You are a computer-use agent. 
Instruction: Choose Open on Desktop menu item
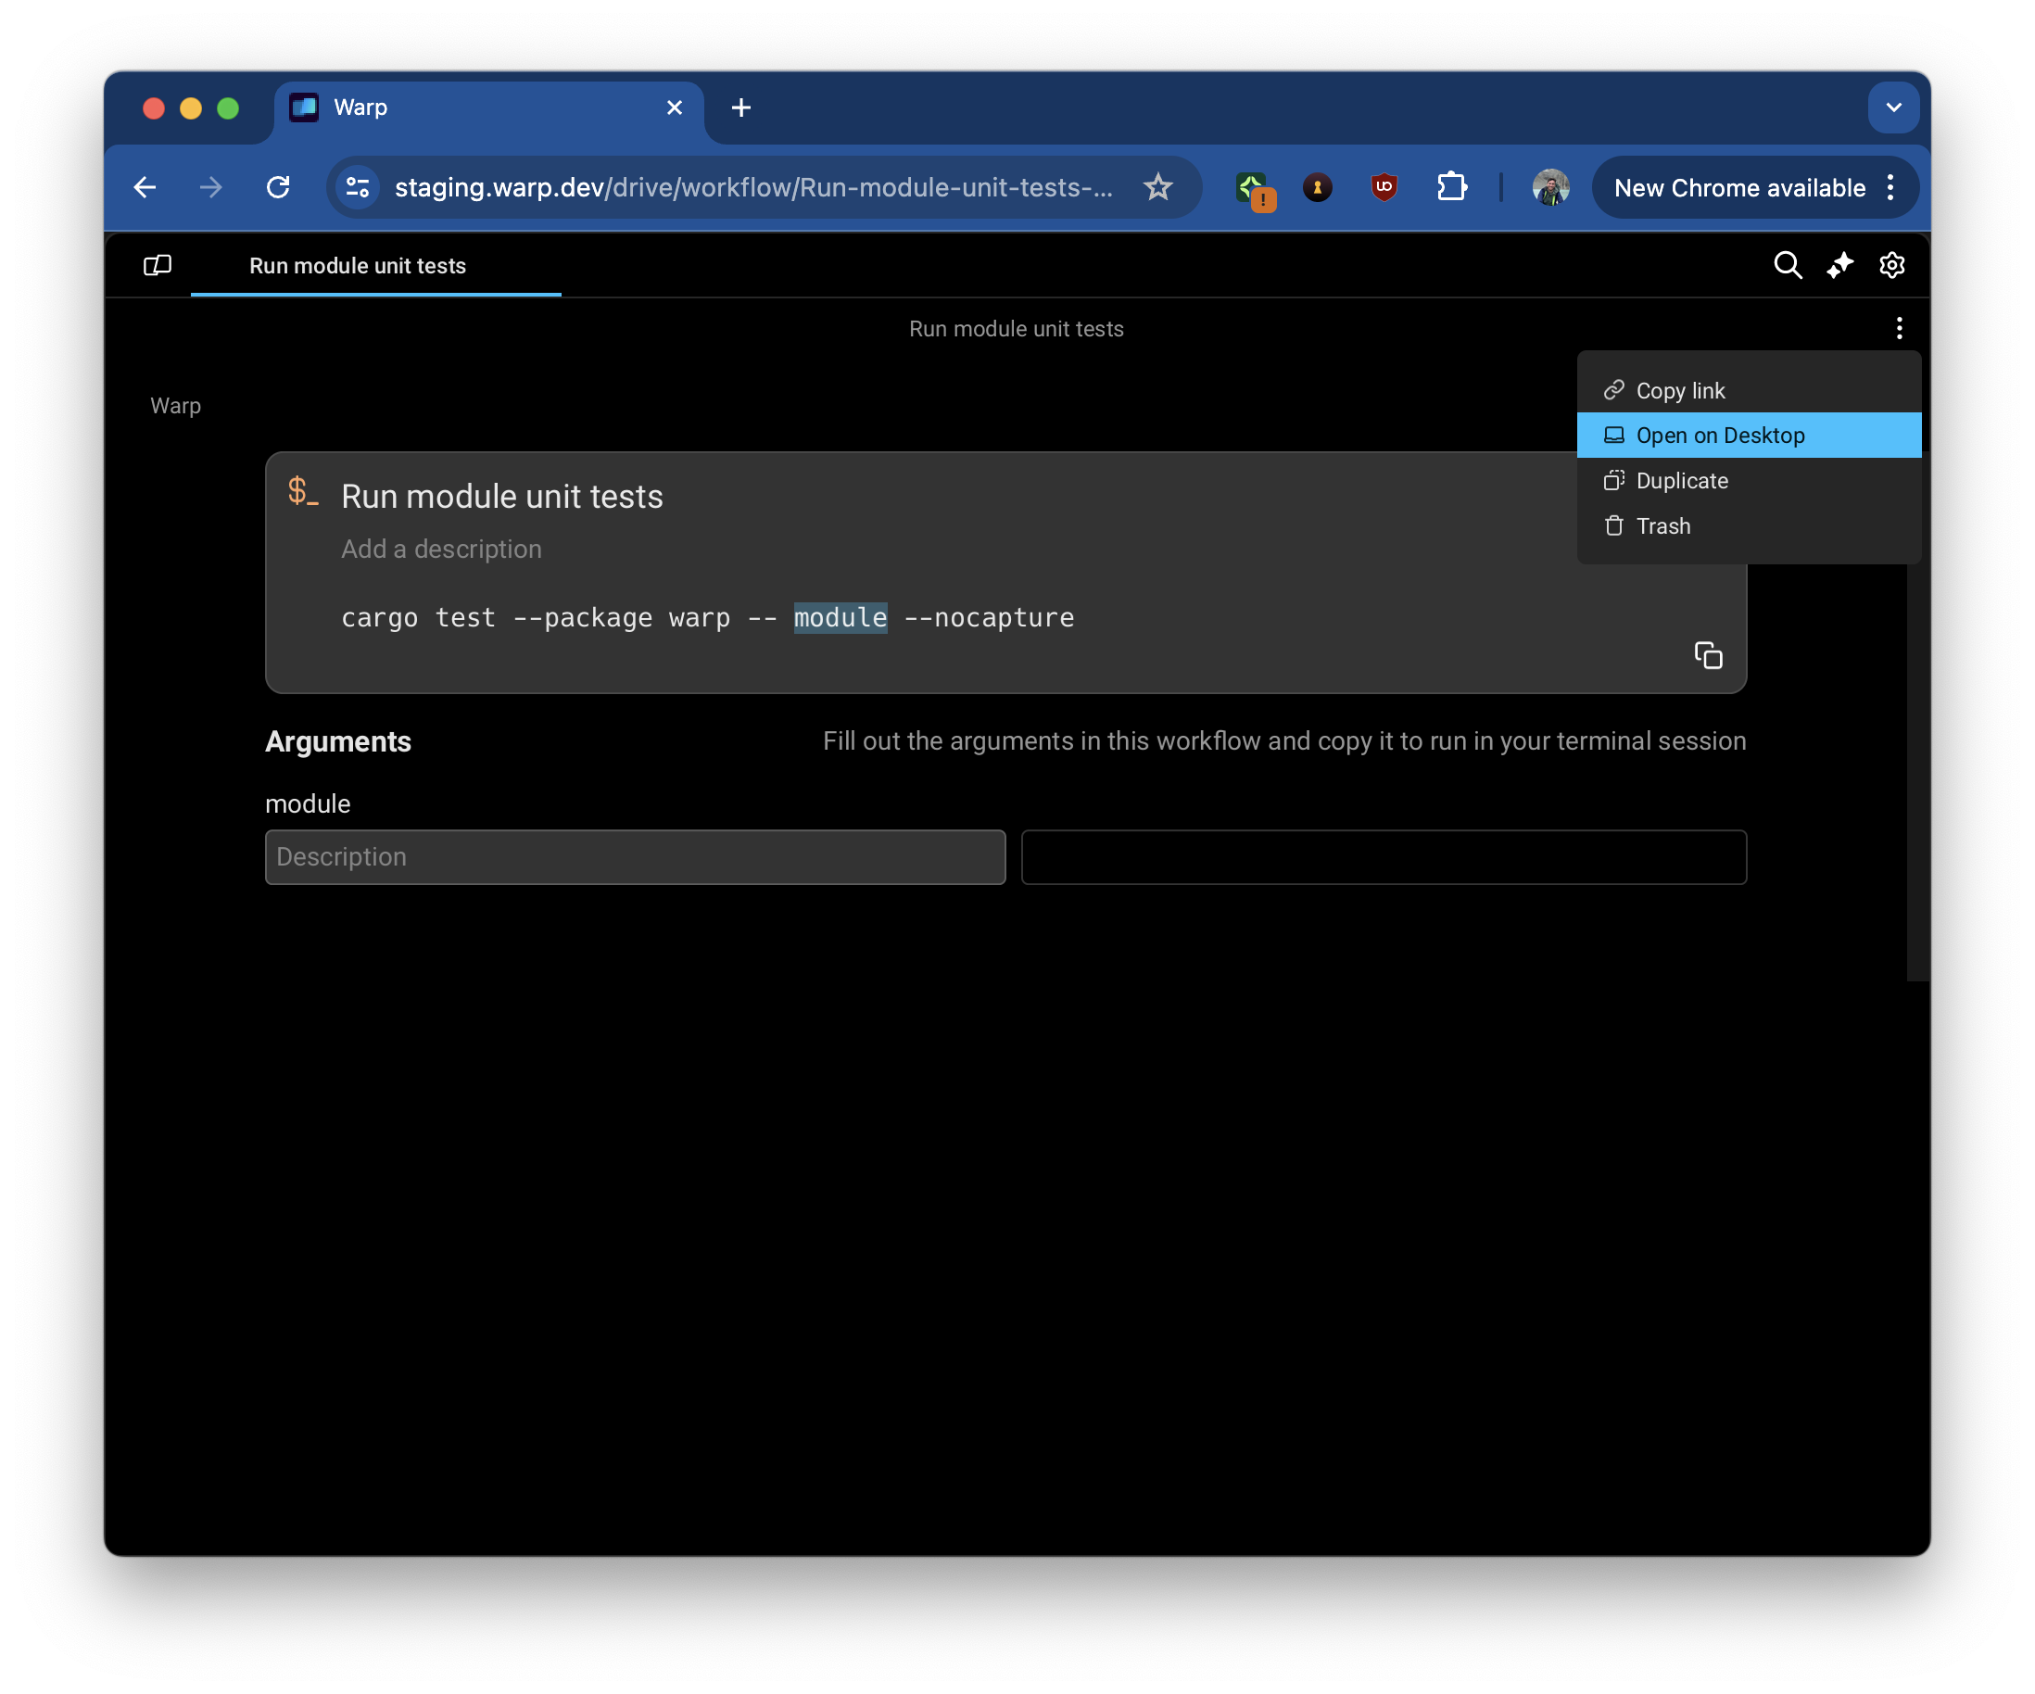[1719, 436]
